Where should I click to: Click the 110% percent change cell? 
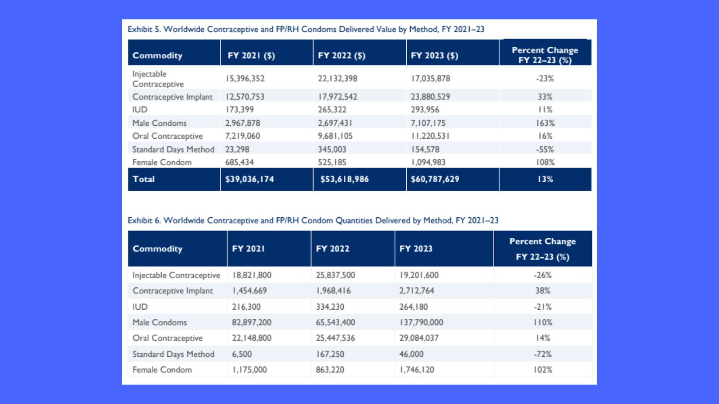[543, 322]
